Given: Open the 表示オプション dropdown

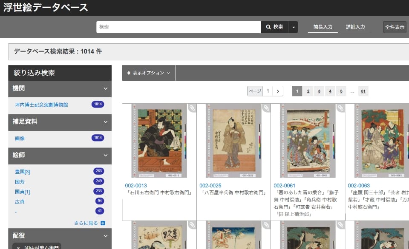Looking at the screenshot, I should (149, 73).
